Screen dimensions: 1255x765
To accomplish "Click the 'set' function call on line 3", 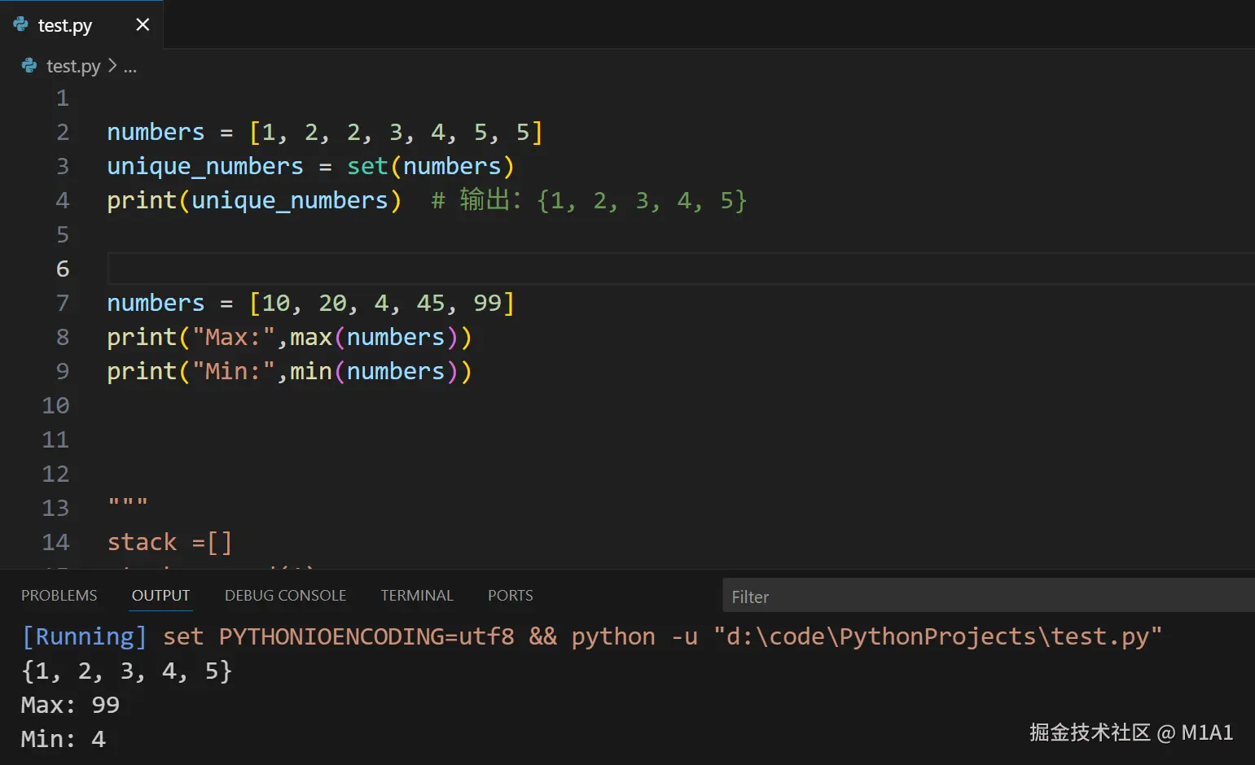I will point(367,166).
